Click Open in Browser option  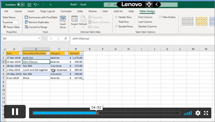pos(99,22)
